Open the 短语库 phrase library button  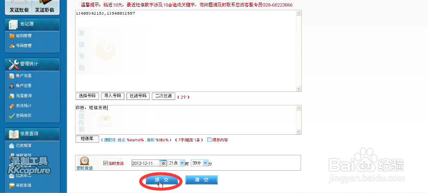87,139
